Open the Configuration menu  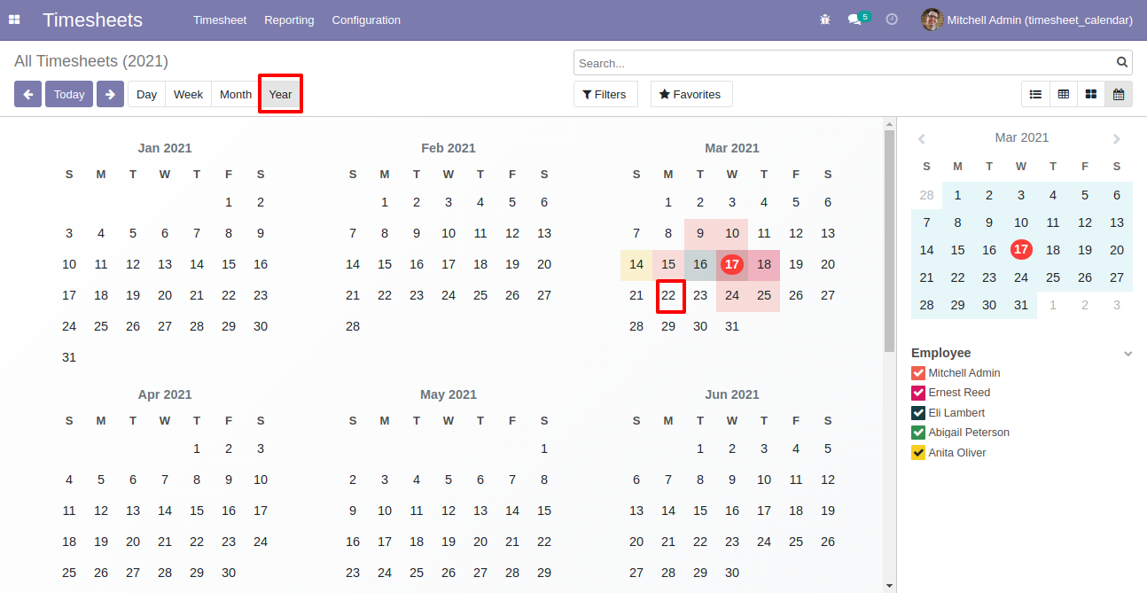tap(366, 20)
